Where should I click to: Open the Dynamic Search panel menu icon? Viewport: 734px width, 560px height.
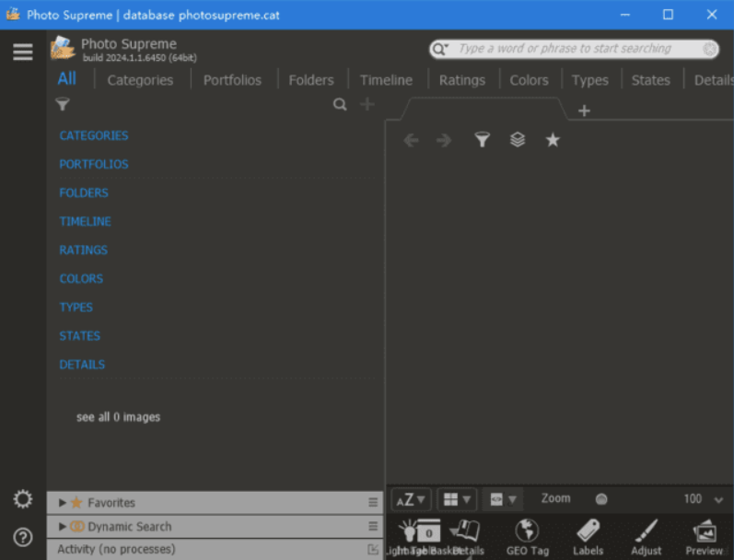point(373,526)
